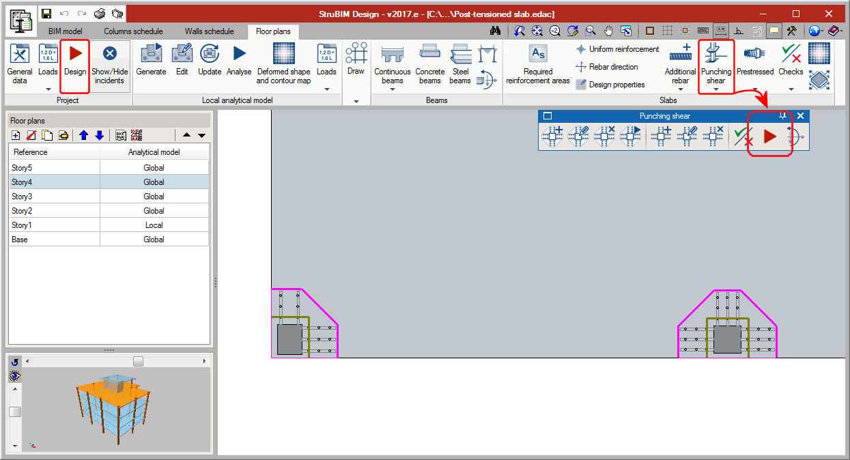Click Uniform reinforcement option

[x=617, y=49]
